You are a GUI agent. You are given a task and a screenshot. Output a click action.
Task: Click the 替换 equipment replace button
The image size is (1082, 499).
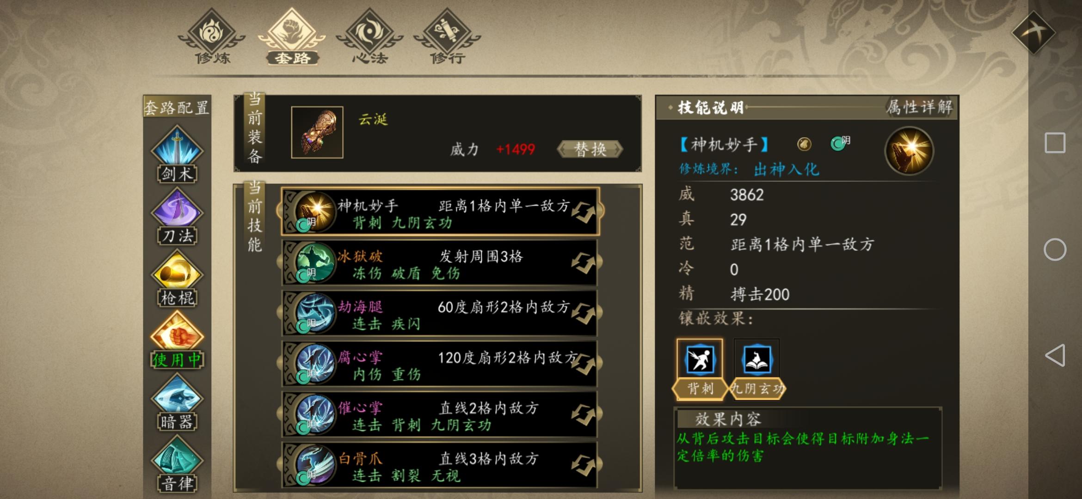(x=590, y=149)
